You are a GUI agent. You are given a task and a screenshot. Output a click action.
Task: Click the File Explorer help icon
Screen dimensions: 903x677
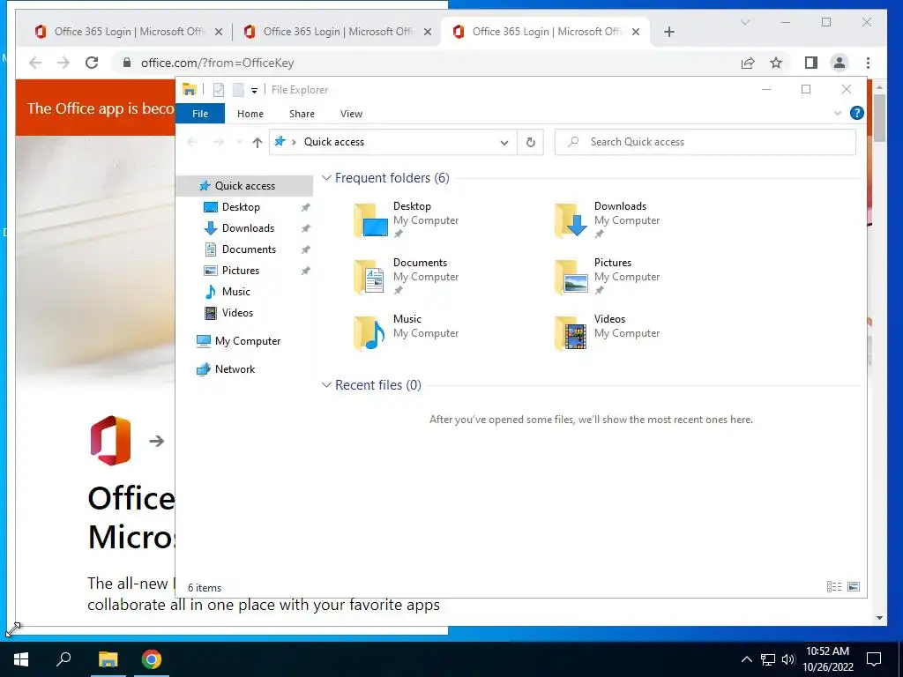click(x=857, y=114)
